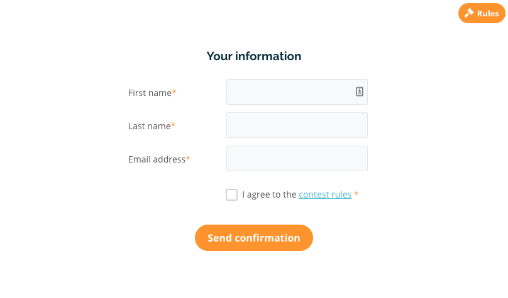Image resolution: width=508 pixels, height=298 pixels.
Task: Click the Your information heading
Action: pos(254,56)
